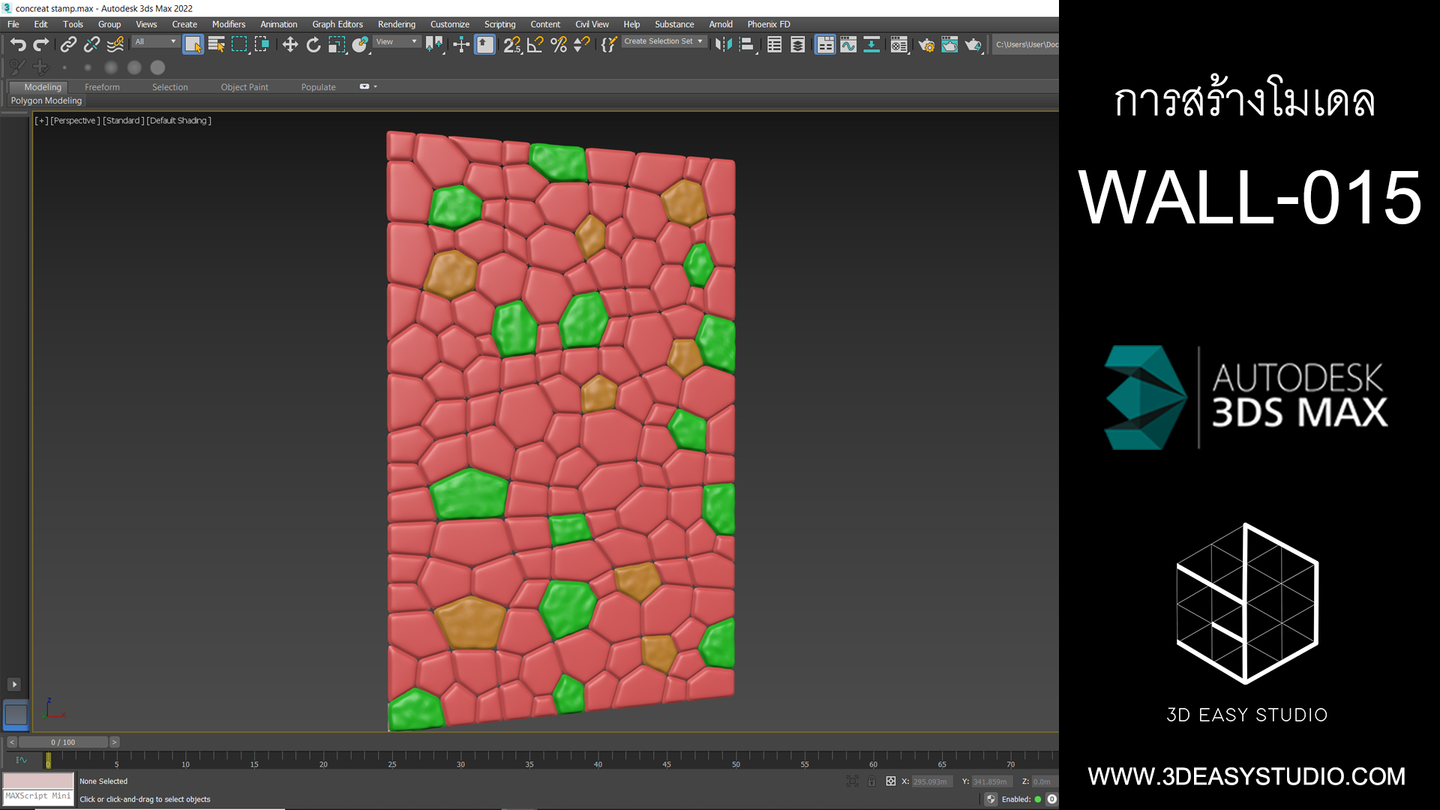Toggle the Percent Snap button
Screen dimensions: 1440x810
coord(558,45)
